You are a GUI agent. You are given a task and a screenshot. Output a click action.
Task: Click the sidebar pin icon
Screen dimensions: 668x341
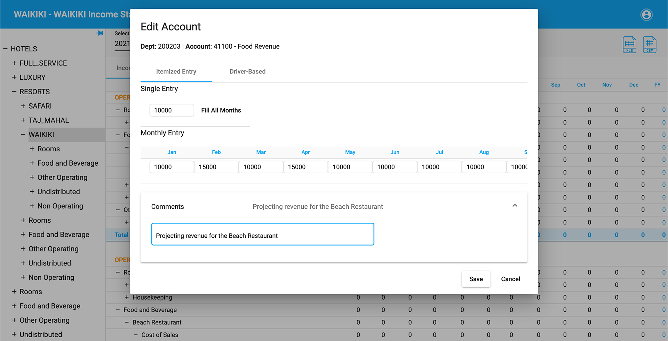point(99,33)
